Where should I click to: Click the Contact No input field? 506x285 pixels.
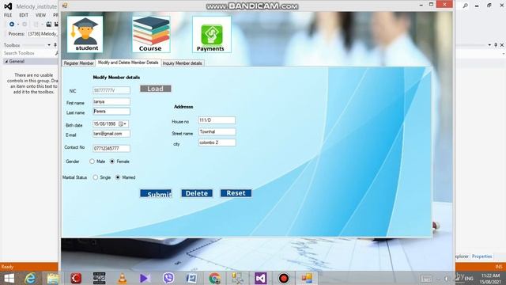(x=111, y=148)
